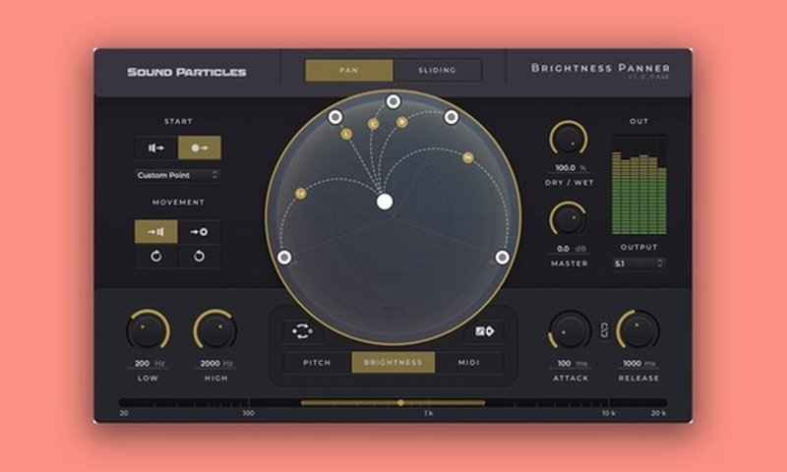Viewport: 787px width, 472px height.
Task: Select the clockwise rotation movement icon
Action: pyautogui.click(x=200, y=256)
